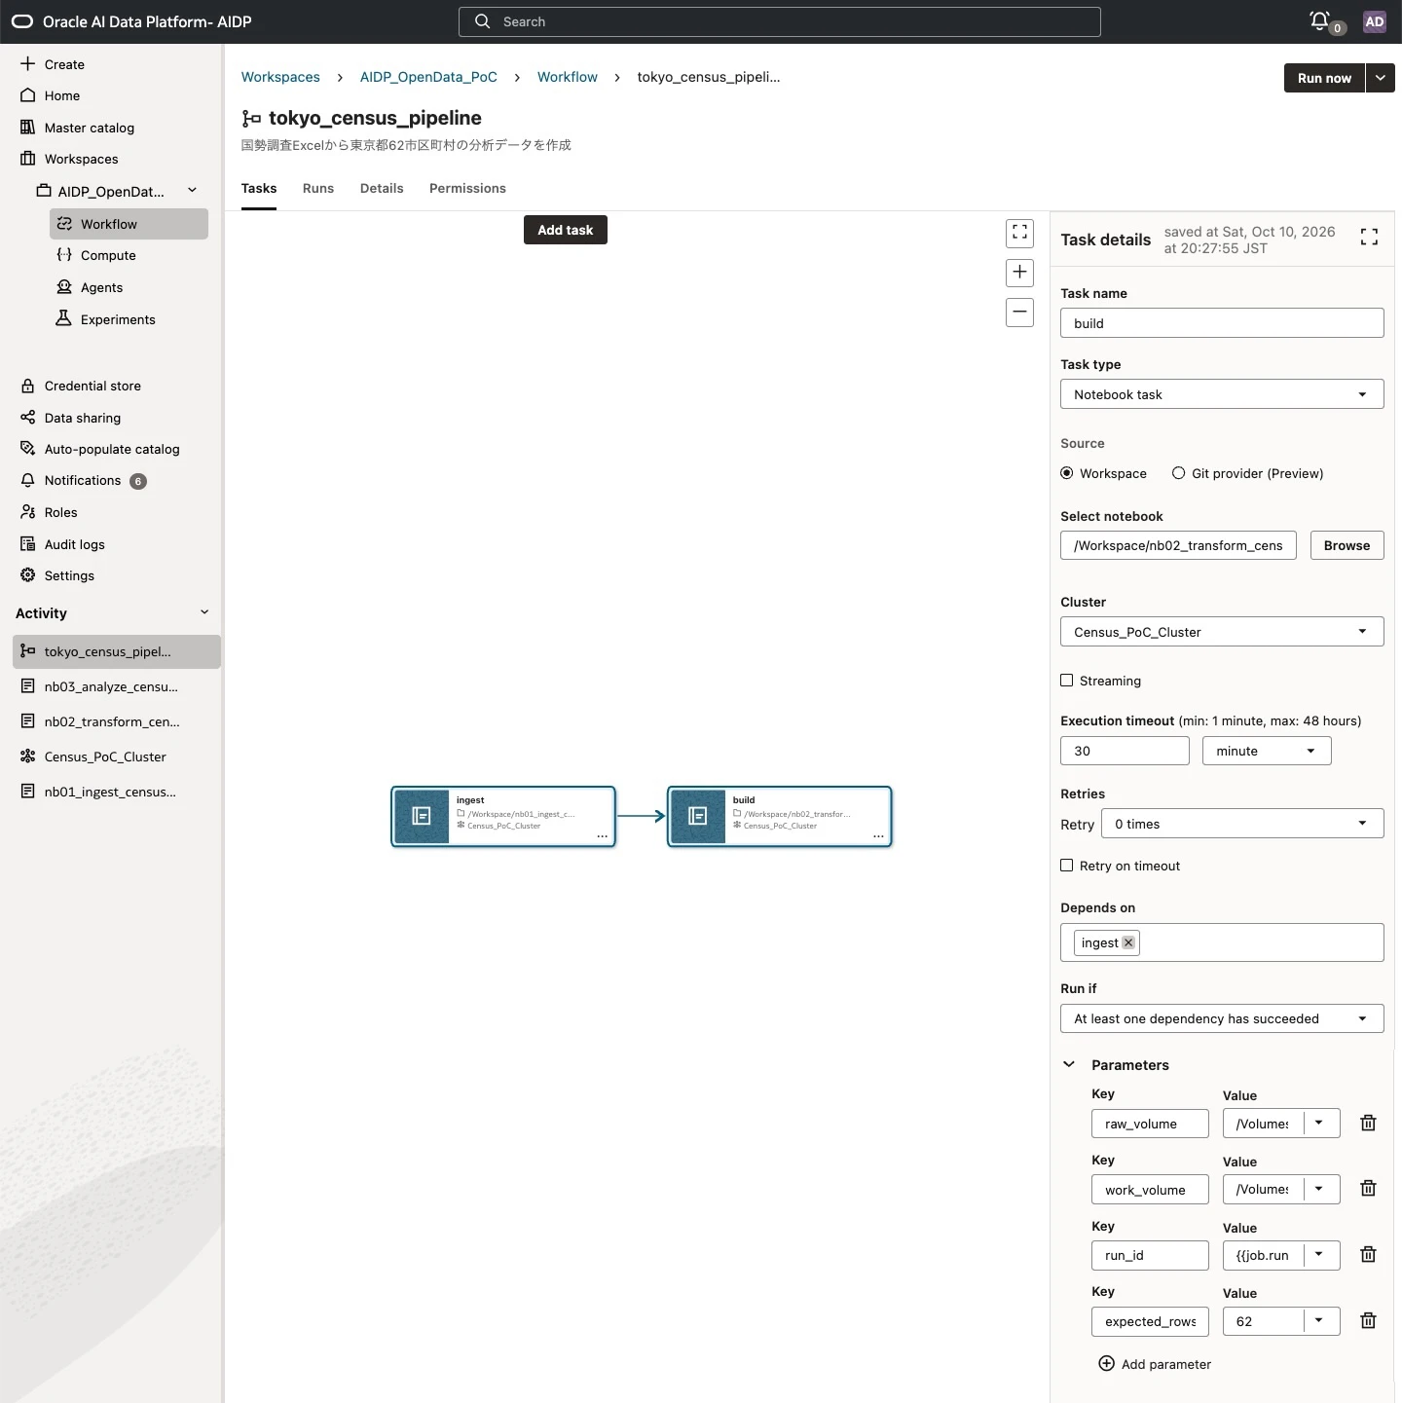Viewport: 1402px width, 1403px height.
Task: Go to AIDP_OpenData_PoC breadcrumb link
Action: (428, 77)
